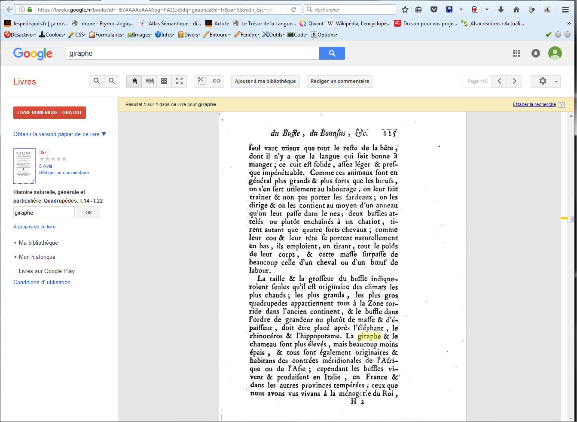Click the book cover thumbnail
This screenshot has width=577, height=422.
[x=24, y=166]
